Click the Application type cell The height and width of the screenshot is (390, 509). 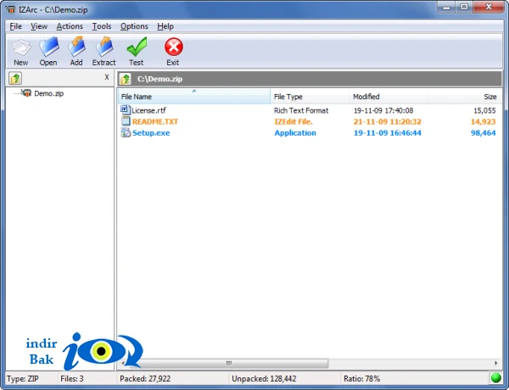pos(295,133)
